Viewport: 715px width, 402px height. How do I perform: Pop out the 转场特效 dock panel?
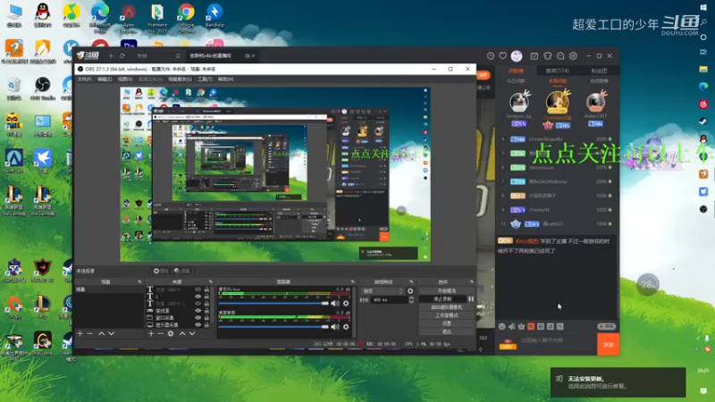click(x=411, y=281)
